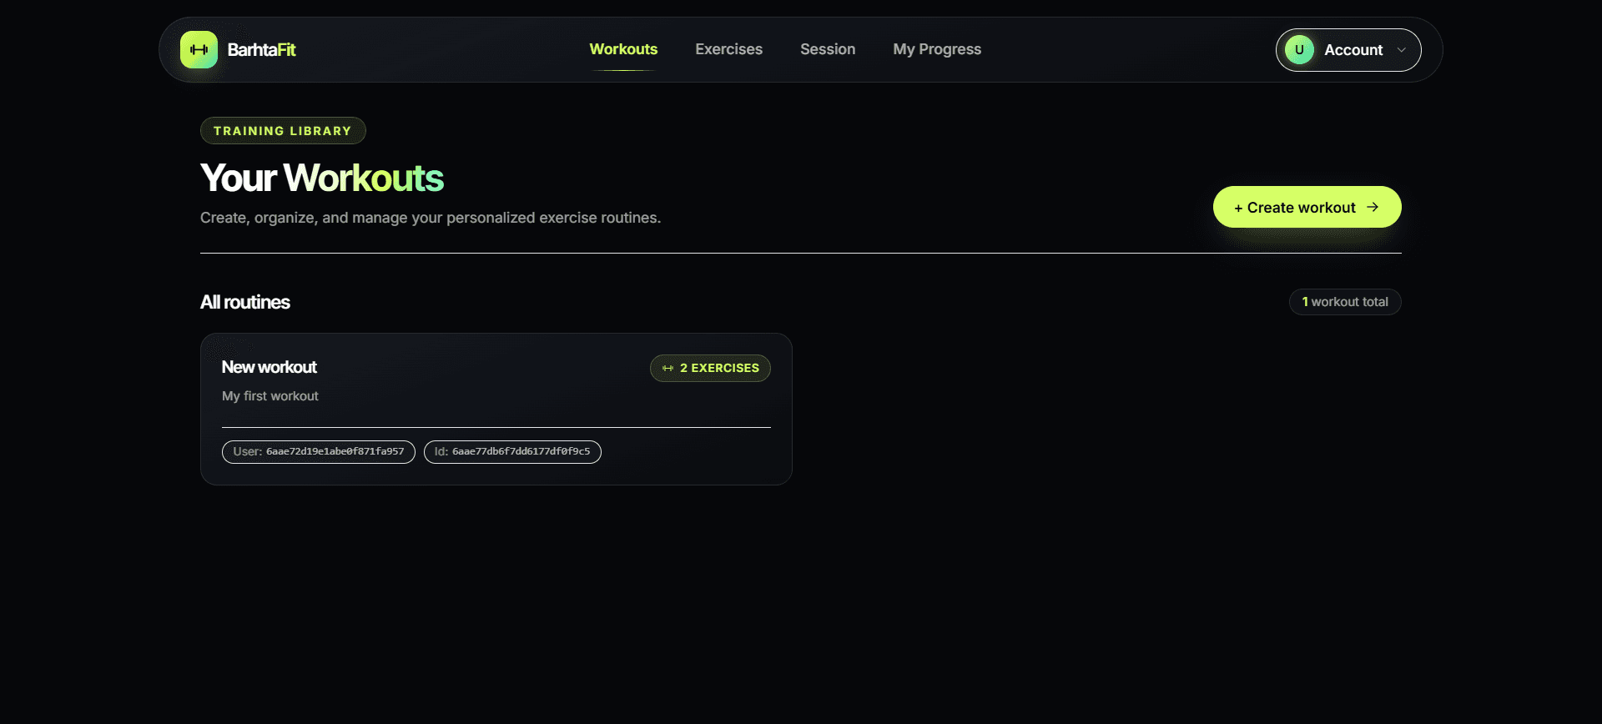Viewport: 1602px width, 724px height.
Task: Click the 1 workout total counter
Action: [1345, 302]
